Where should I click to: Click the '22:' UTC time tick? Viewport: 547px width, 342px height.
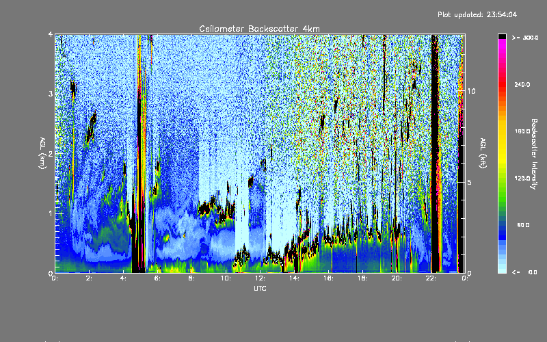pyautogui.click(x=431, y=278)
